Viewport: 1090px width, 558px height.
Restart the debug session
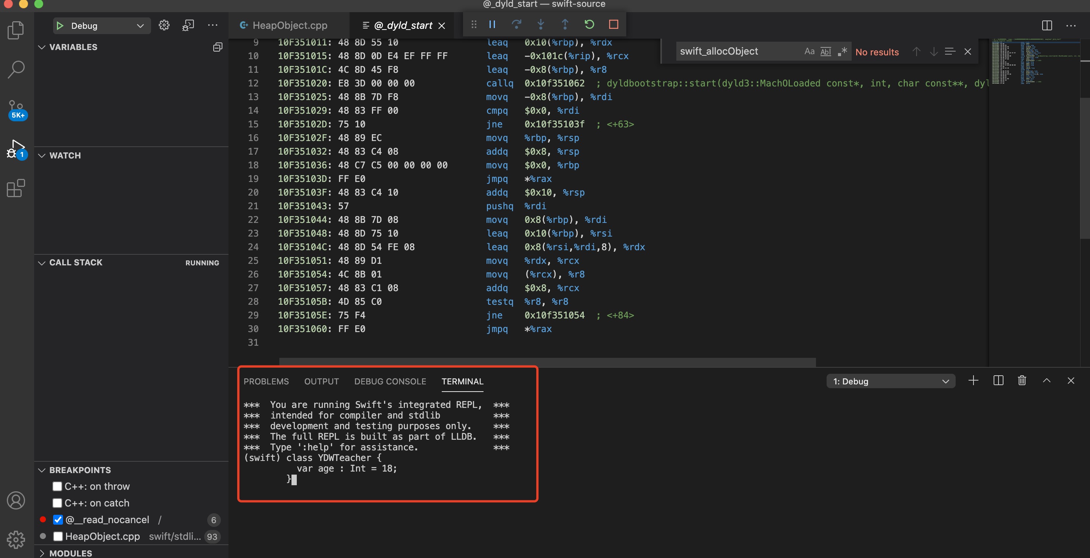coord(589,24)
